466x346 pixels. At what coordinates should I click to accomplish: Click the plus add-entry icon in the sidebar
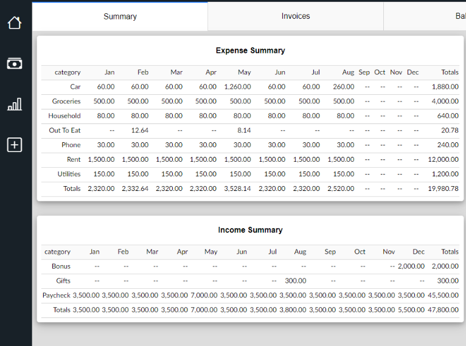pos(15,145)
